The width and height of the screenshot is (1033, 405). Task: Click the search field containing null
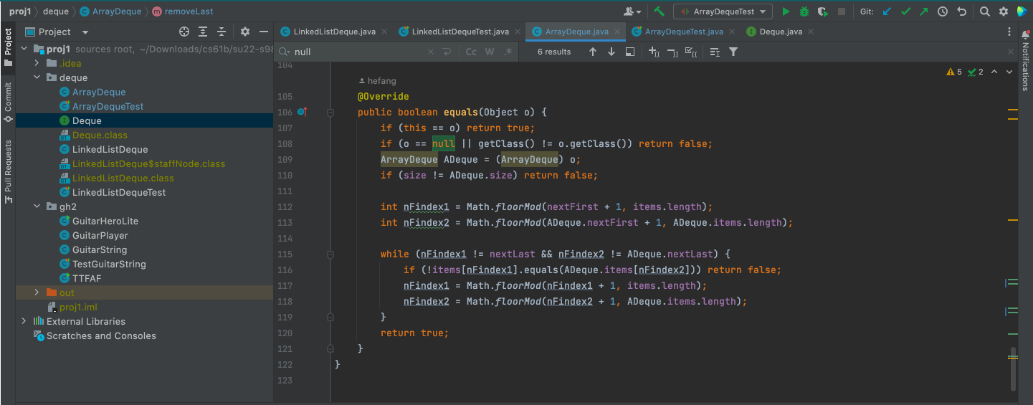pyautogui.click(x=358, y=52)
